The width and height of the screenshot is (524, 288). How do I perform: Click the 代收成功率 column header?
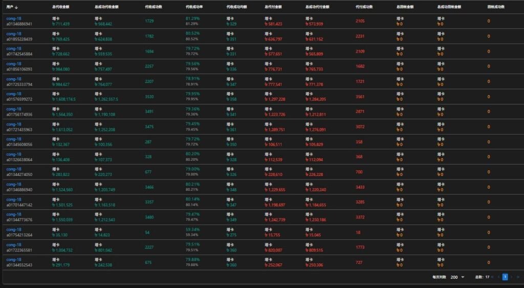[x=194, y=7]
